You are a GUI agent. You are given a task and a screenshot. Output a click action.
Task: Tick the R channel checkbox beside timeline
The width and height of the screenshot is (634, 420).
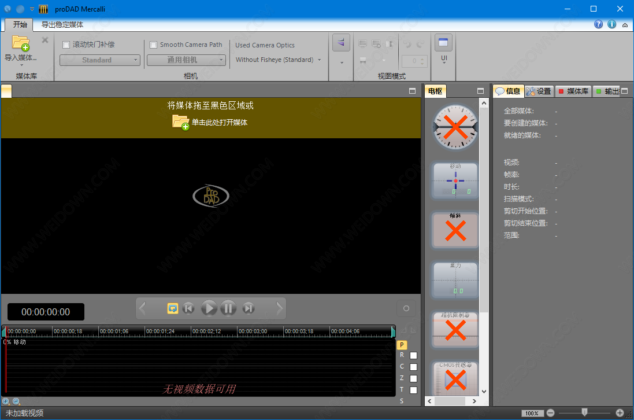(413, 355)
